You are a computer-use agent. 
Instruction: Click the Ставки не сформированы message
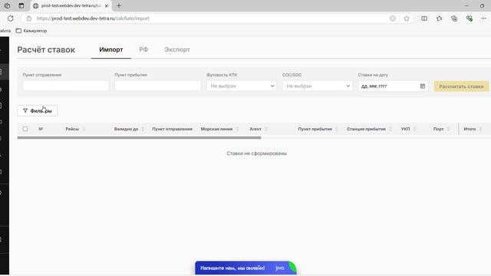[x=256, y=153]
